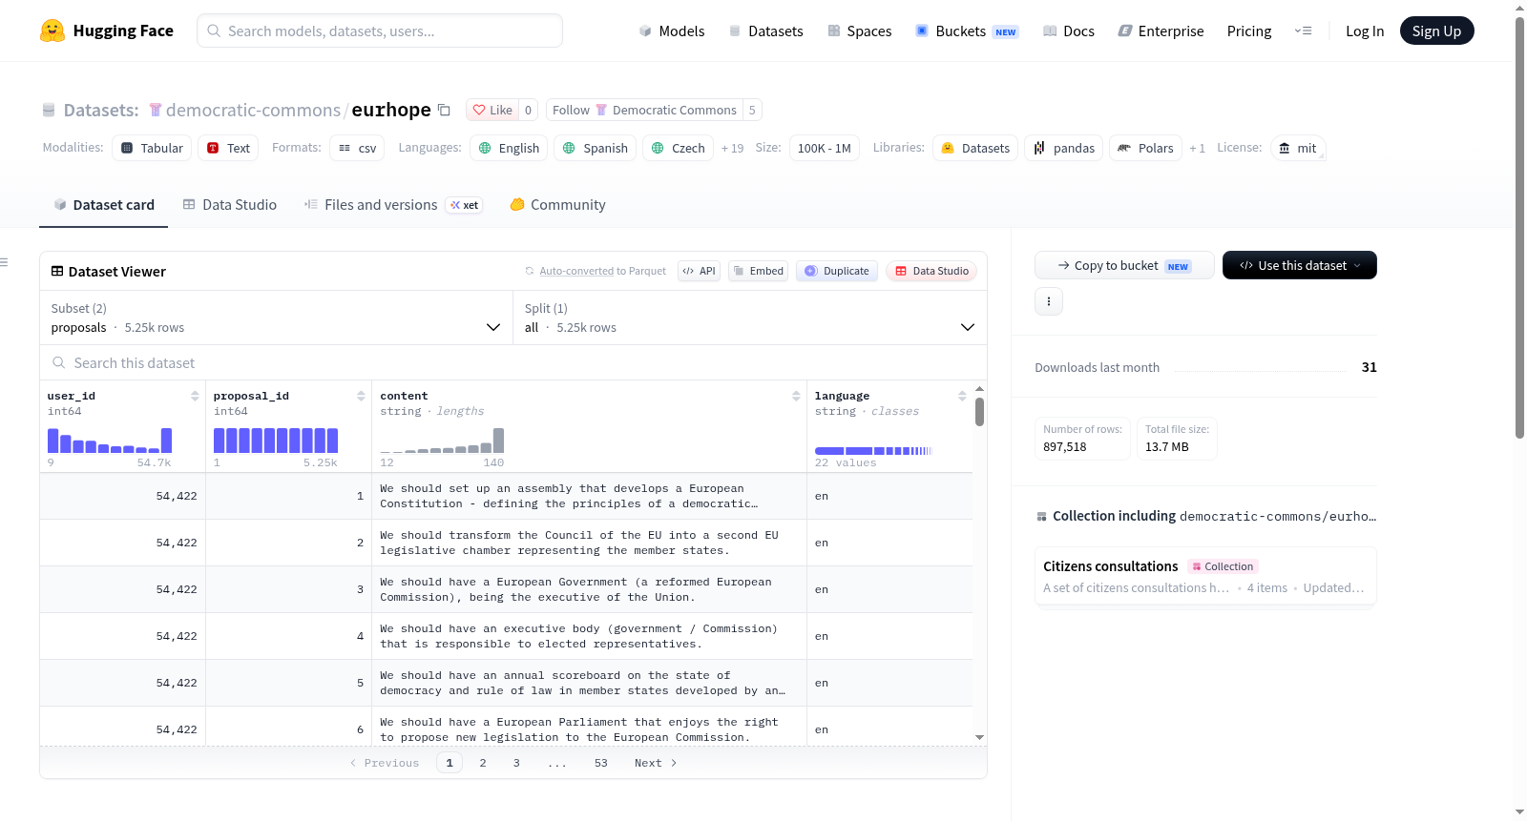Switch to the Data Studio tab
The height and width of the screenshot is (821, 1527).
(230, 205)
